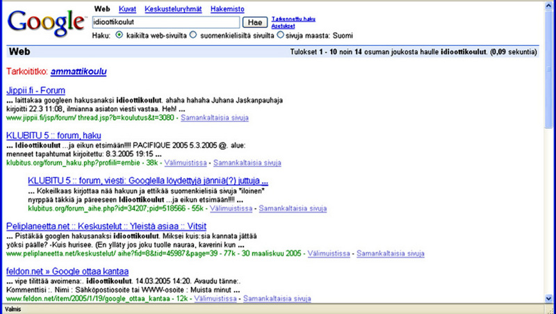
Task: Open the Peliplaneetta.net Keskustelut result
Action: pos(106,226)
